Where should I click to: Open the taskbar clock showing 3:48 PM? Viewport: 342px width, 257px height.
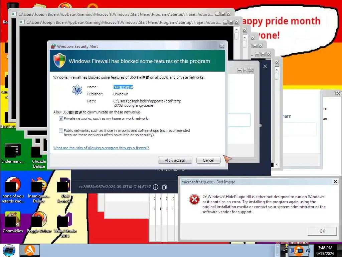(325, 251)
